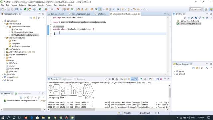Screen dimensions: 213x120
Task: Click the Console vertical scrollbar thumb
Action: (170, 93)
